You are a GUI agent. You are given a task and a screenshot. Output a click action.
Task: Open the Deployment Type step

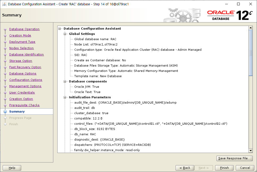click(22, 42)
